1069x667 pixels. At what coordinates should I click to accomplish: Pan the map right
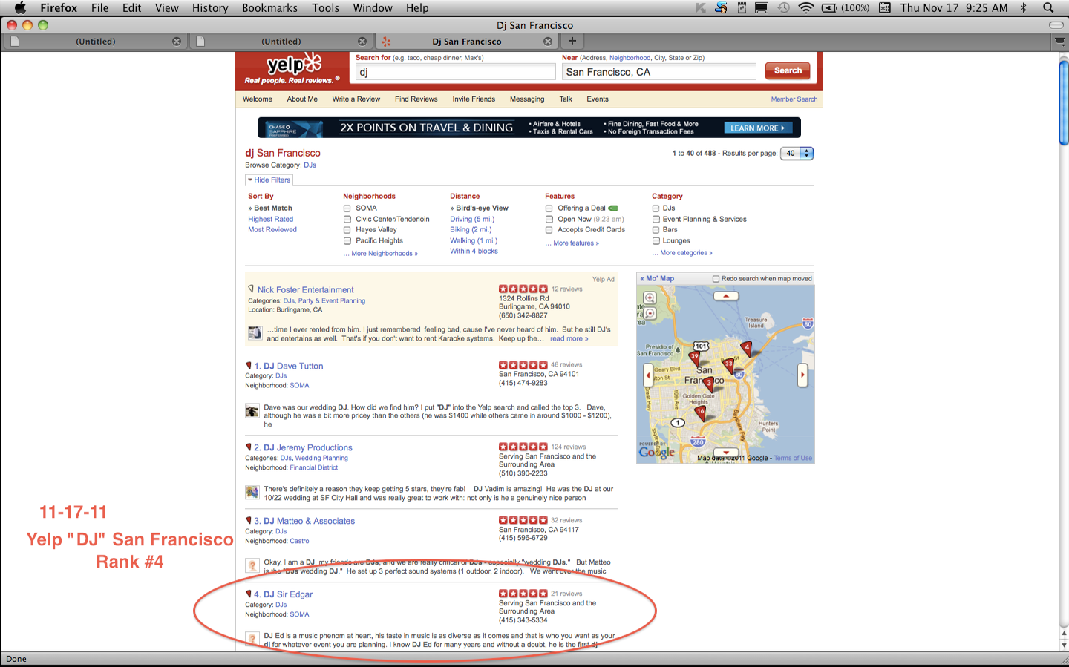pyautogui.click(x=802, y=375)
